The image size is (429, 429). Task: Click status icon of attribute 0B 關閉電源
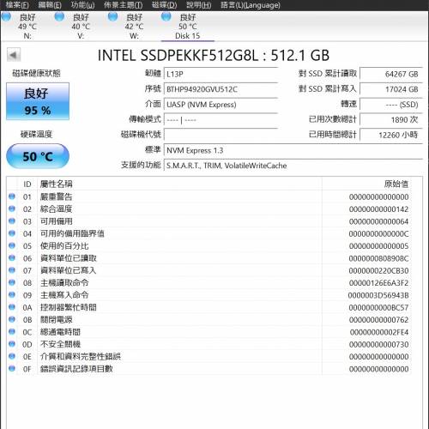pyautogui.click(x=12, y=319)
